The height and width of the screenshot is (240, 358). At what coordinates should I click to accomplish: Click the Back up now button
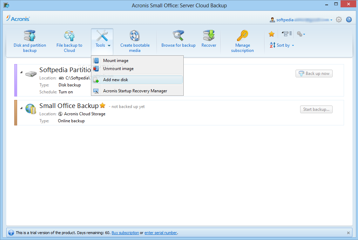click(x=314, y=73)
